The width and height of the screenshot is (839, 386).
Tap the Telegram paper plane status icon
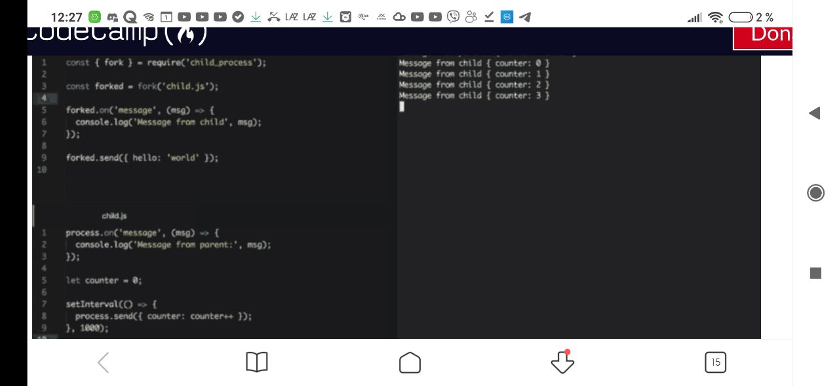(524, 17)
